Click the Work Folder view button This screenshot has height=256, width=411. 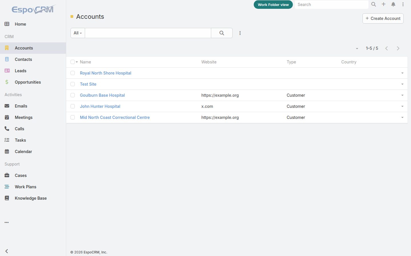pos(273,5)
